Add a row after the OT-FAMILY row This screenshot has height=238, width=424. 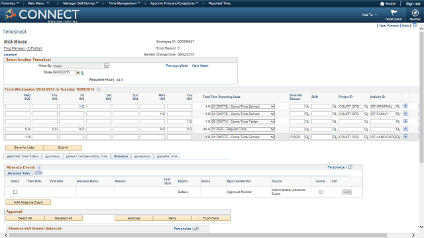tap(405, 114)
